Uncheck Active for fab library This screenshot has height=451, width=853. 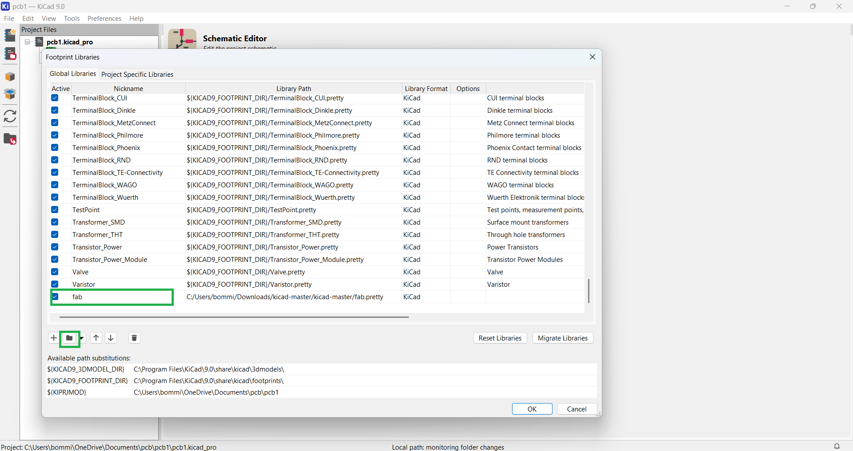[x=55, y=297]
